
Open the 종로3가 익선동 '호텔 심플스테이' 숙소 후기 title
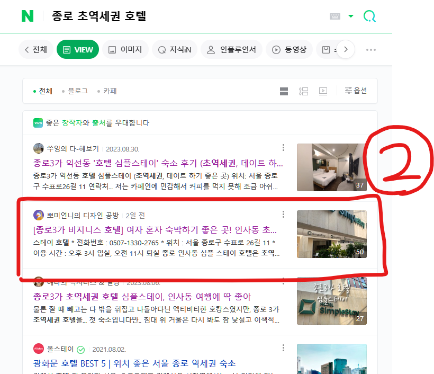(x=158, y=163)
